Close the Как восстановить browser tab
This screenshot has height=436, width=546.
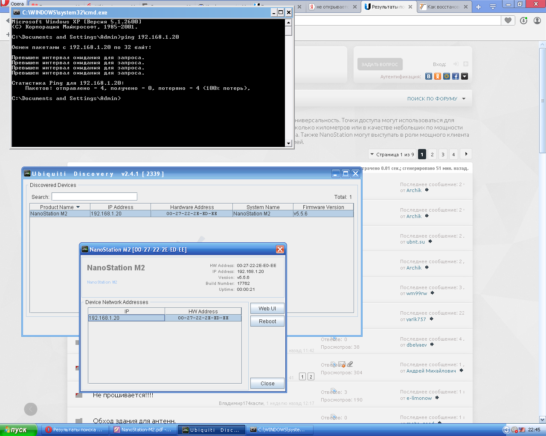[466, 7]
